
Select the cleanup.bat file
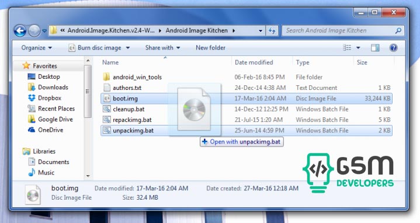click(129, 109)
